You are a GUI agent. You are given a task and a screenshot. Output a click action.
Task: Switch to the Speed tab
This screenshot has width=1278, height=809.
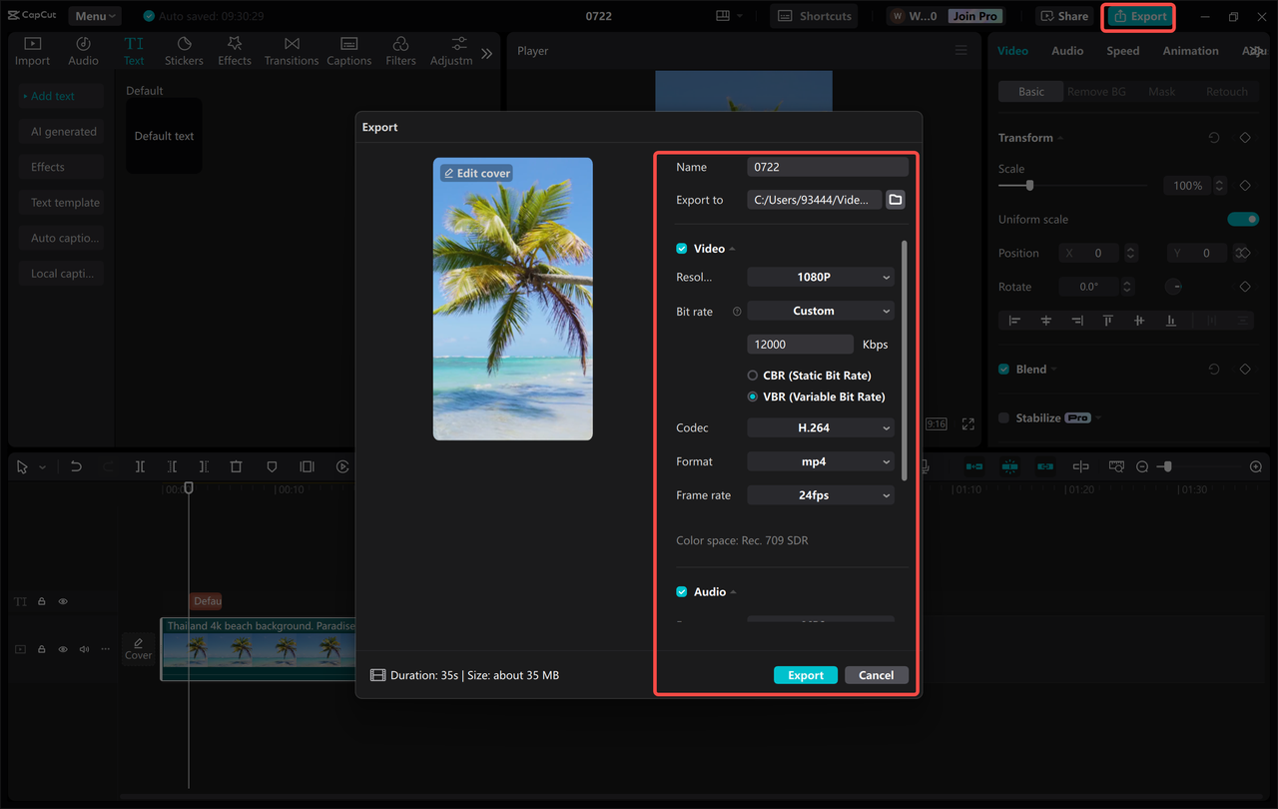pyautogui.click(x=1122, y=50)
